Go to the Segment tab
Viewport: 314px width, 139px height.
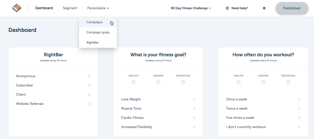[70, 8]
